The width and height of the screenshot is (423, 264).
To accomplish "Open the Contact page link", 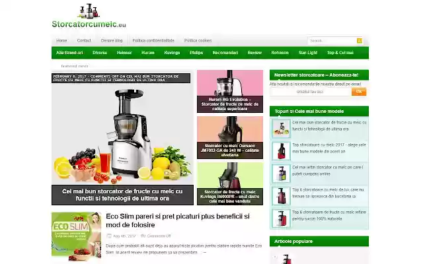I will tap(84, 40).
